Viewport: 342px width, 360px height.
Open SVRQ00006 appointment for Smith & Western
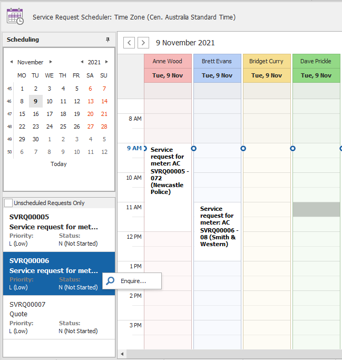tap(217, 226)
